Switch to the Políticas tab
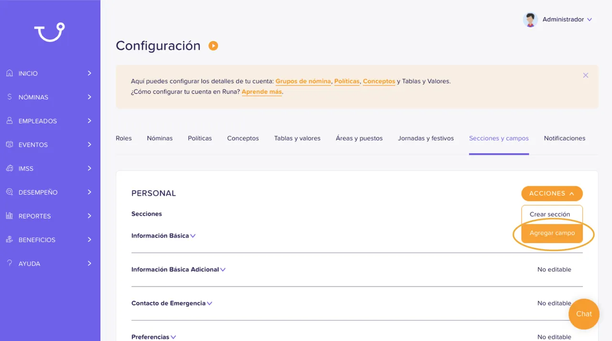This screenshot has height=341, width=612. (x=200, y=139)
